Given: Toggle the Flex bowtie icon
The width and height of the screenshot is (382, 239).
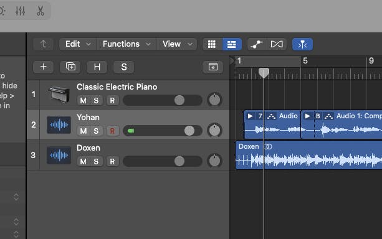Looking at the screenshot, I should coord(277,44).
